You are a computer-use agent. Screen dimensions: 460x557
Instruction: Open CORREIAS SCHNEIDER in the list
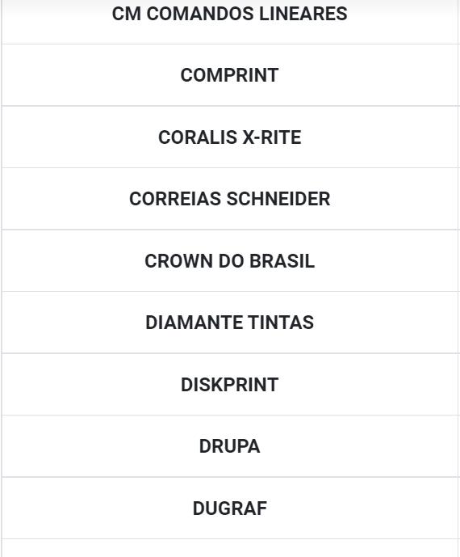tap(230, 199)
